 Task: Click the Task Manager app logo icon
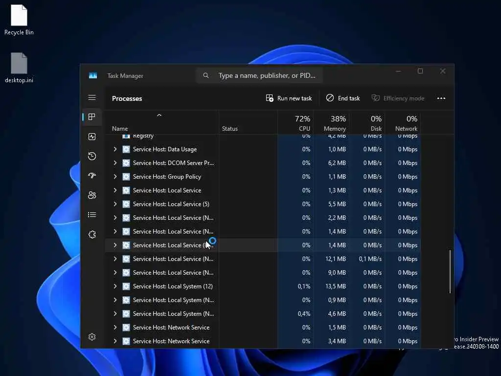click(x=93, y=76)
